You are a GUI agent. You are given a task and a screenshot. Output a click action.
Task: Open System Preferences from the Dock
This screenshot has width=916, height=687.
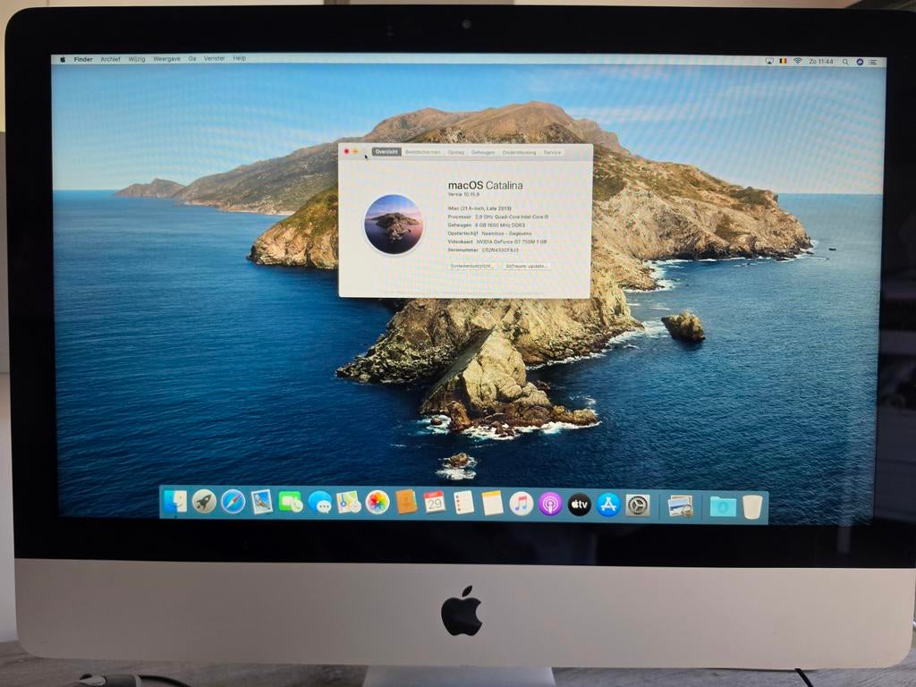[x=638, y=503]
